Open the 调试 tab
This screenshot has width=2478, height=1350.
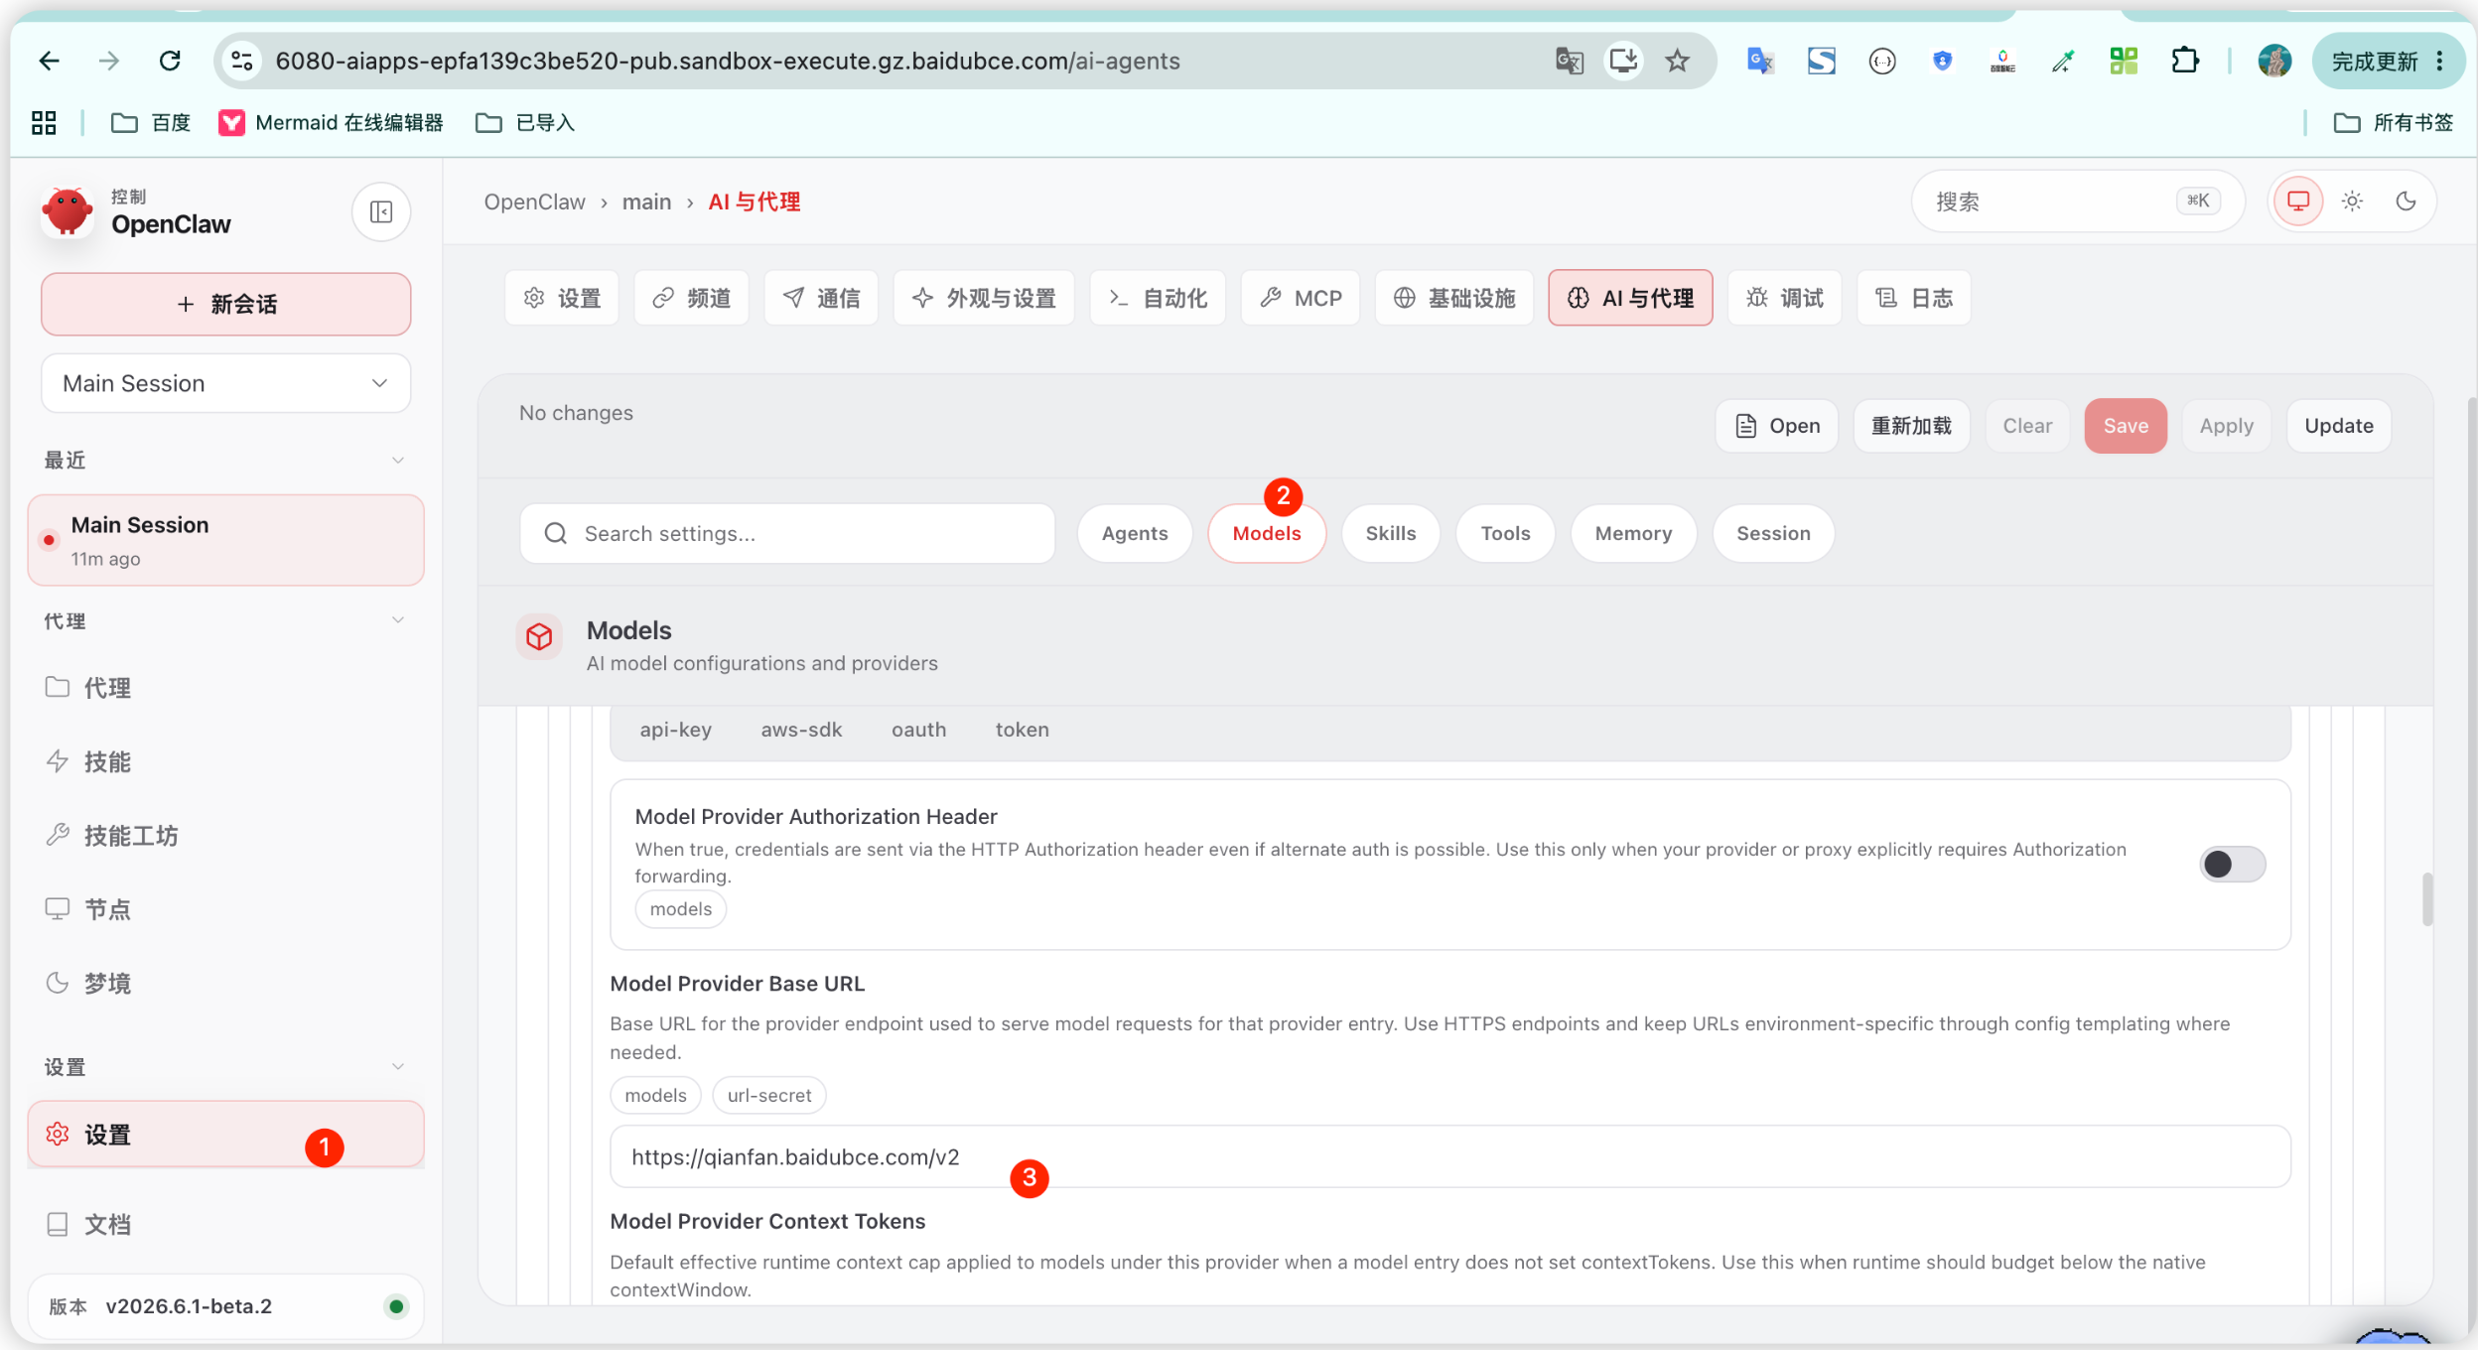click(1785, 298)
